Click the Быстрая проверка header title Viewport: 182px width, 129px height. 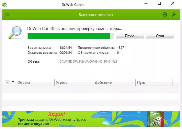tap(96, 15)
